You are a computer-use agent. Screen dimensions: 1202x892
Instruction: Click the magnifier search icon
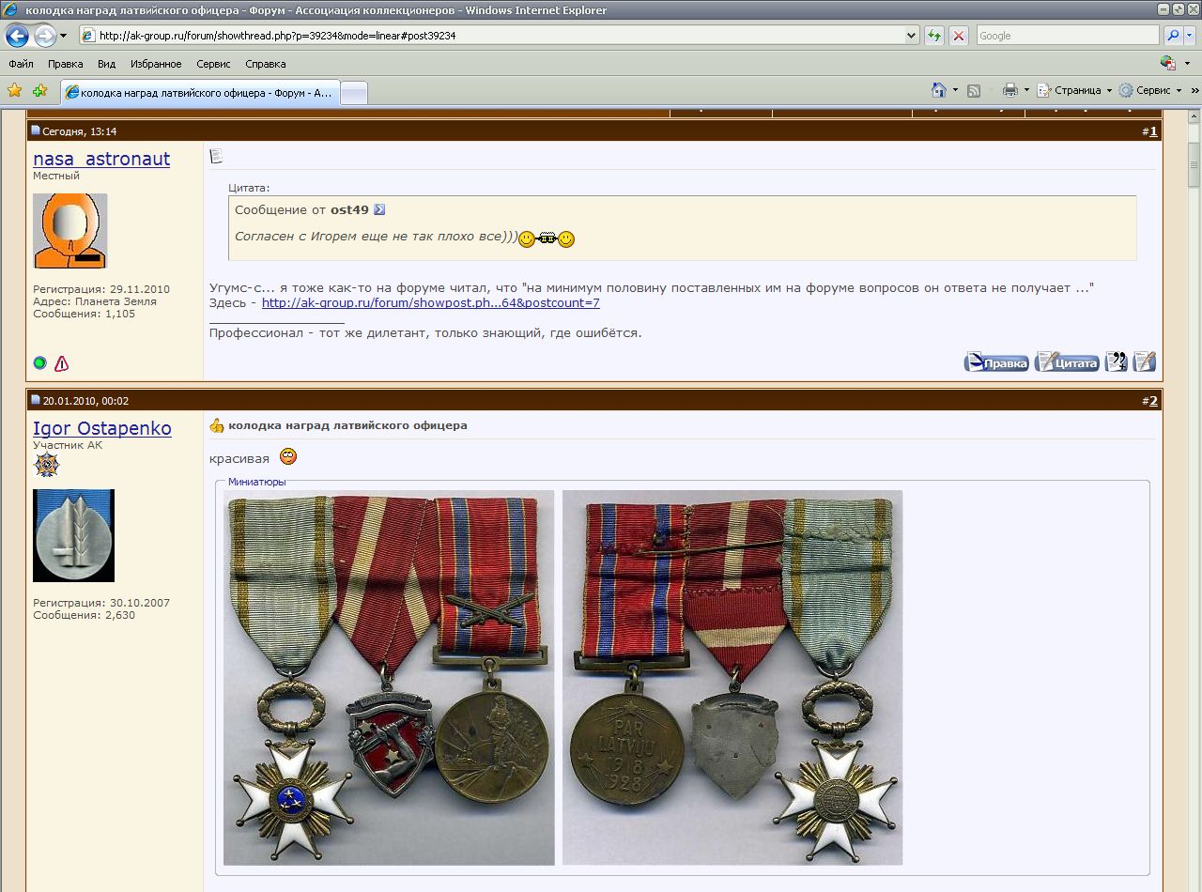1172,36
